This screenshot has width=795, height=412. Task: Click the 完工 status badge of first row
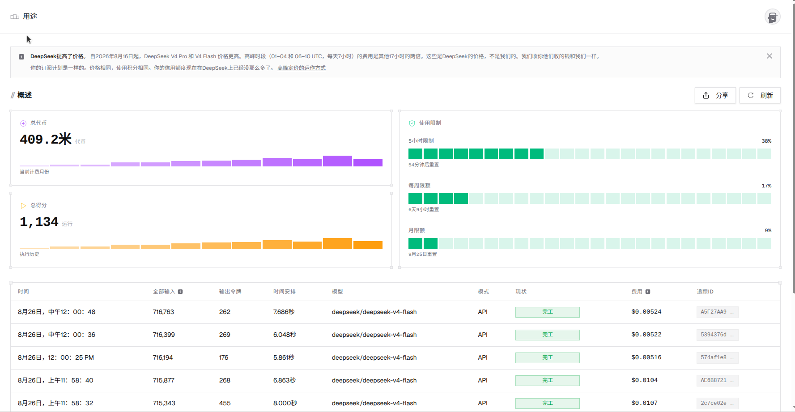(547, 312)
